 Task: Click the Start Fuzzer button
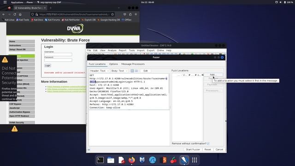(193, 149)
